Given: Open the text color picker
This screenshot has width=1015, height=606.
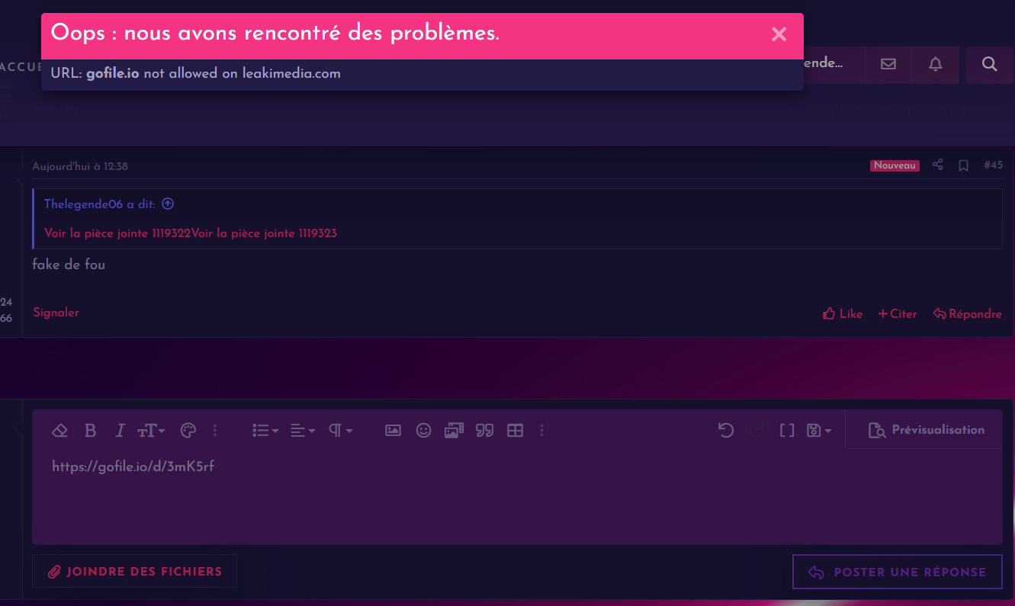Looking at the screenshot, I should [x=188, y=430].
